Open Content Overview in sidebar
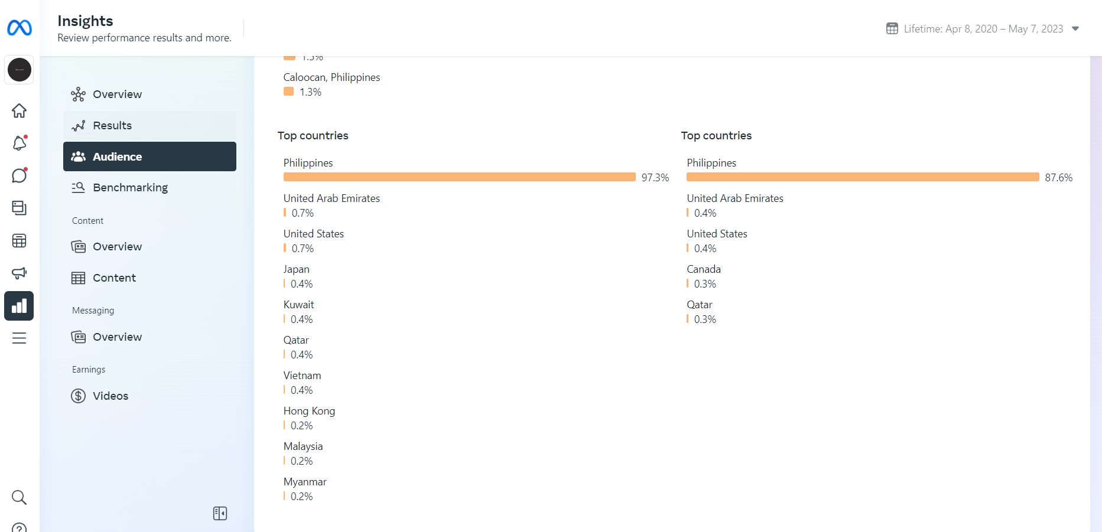Viewport: 1102px width, 532px height. coord(117,247)
